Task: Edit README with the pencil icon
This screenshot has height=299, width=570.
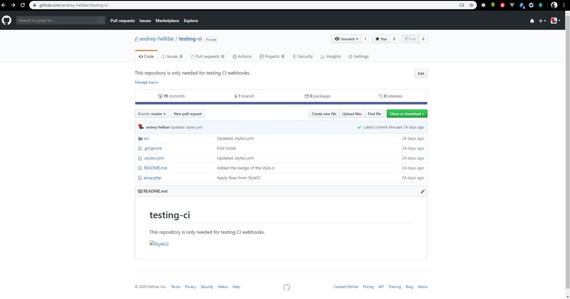Action: pyautogui.click(x=423, y=191)
